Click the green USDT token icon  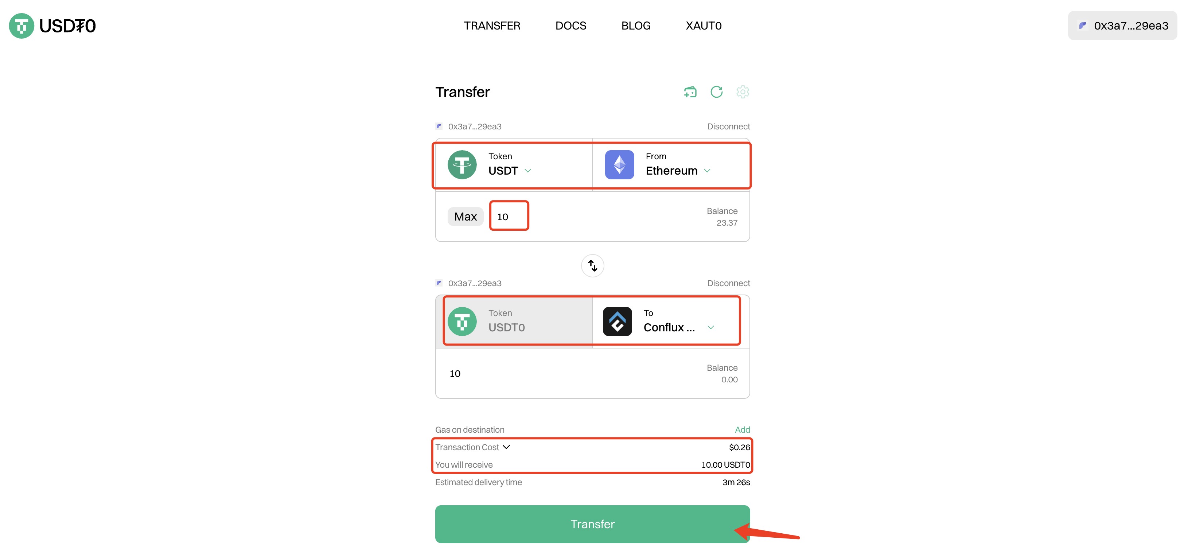[462, 165]
